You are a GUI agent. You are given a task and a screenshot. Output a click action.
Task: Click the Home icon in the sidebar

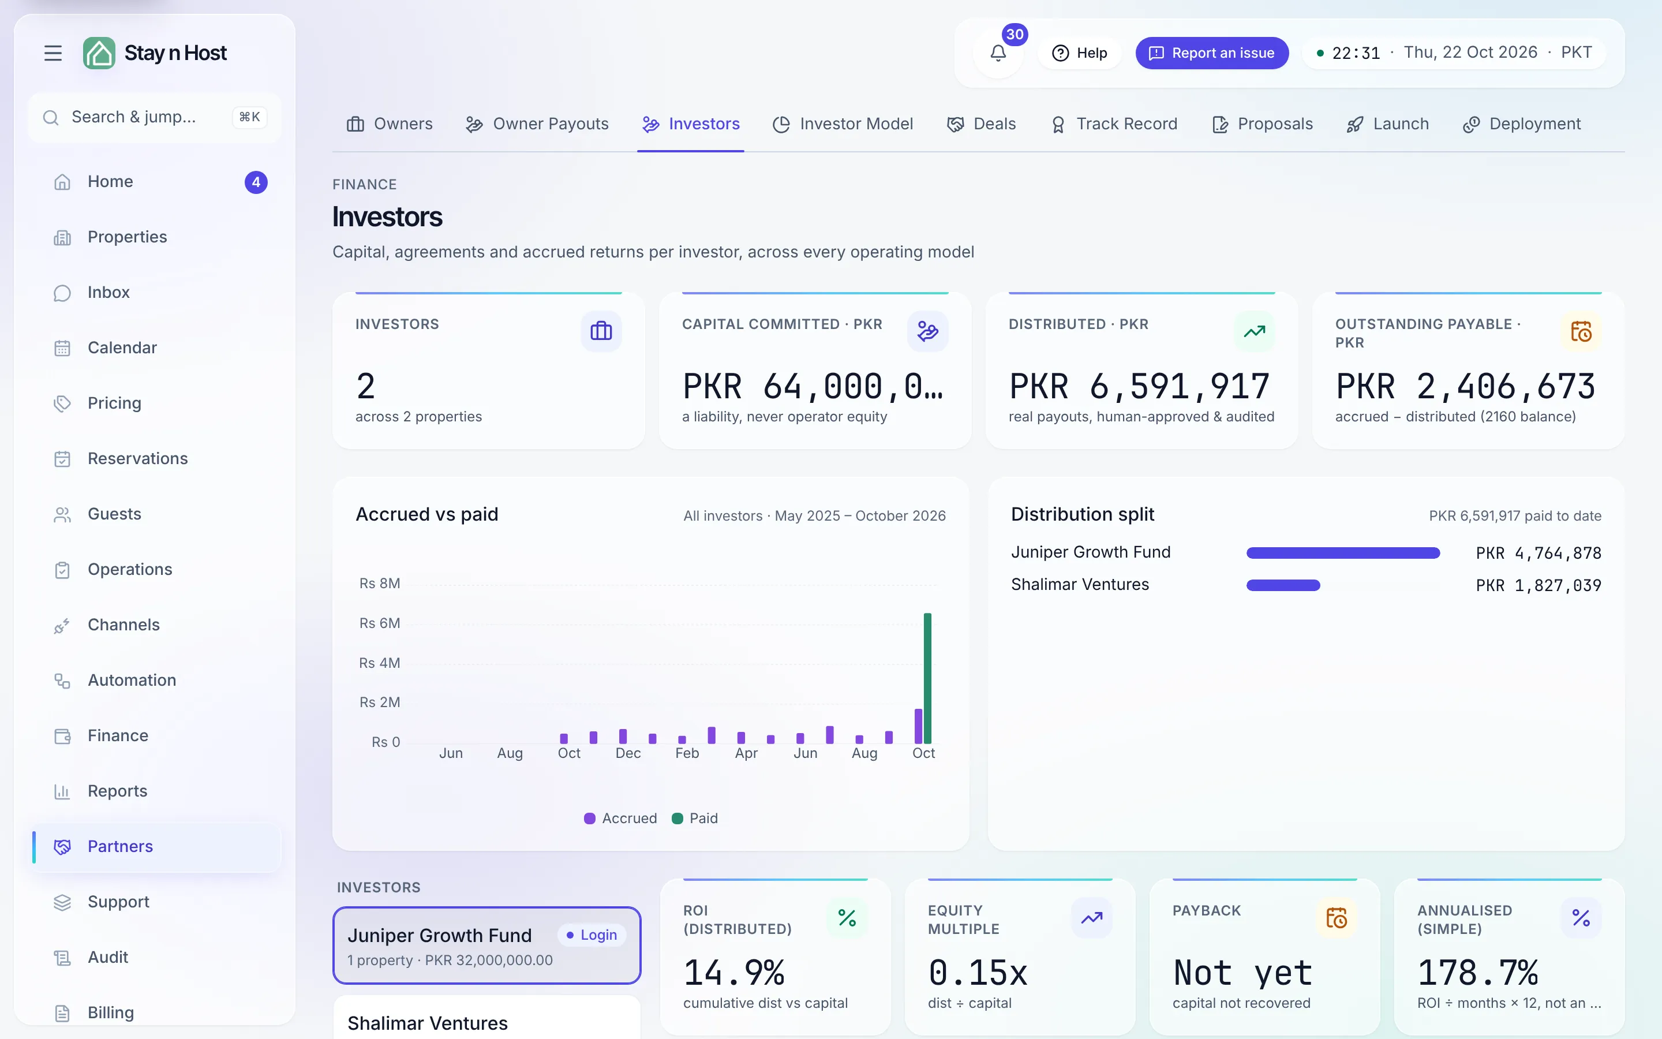pos(62,182)
